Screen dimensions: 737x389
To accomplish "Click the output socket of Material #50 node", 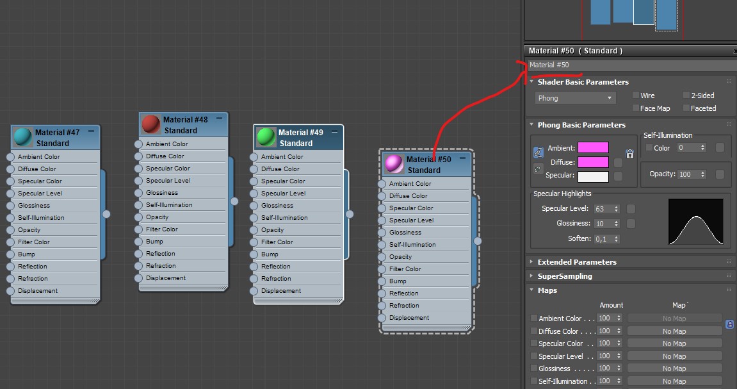I will [x=478, y=241].
